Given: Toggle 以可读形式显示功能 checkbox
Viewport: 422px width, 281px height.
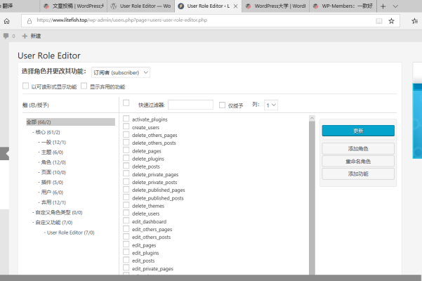Looking at the screenshot, I should tap(25, 86).
